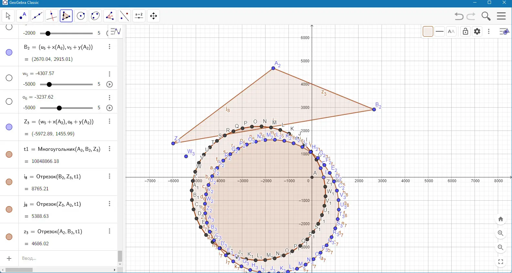Image resolution: width=512 pixels, height=273 pixels.
Task: Toggle visibility of segment z3
Action: point(9,237)
